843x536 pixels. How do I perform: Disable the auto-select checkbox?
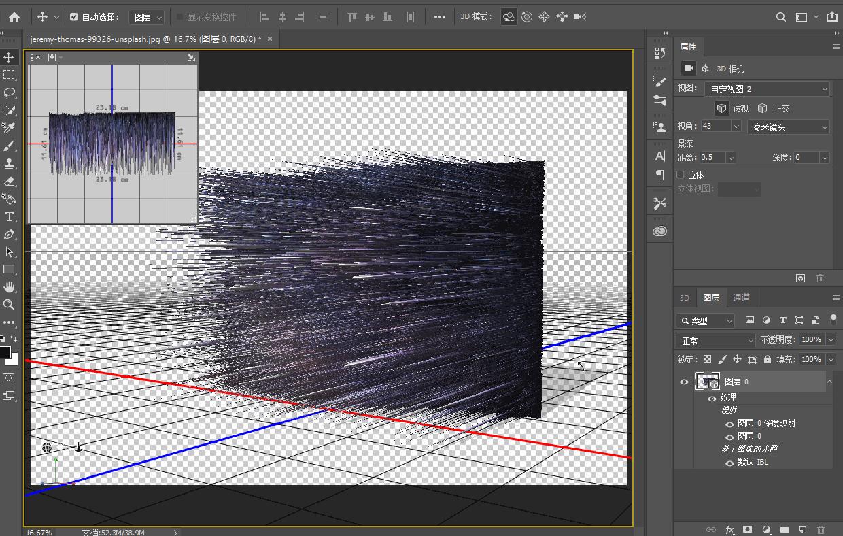74,17
